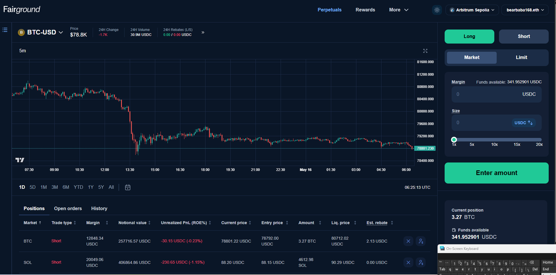The image size is (556, 275).
Task: Go to Perpetuals page
Action: [329, 10]
